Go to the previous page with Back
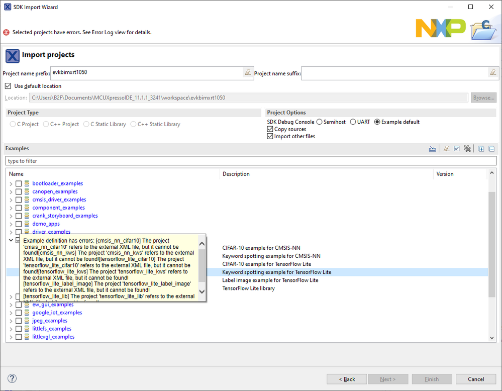The image size is (502, 391). point(347,379)
